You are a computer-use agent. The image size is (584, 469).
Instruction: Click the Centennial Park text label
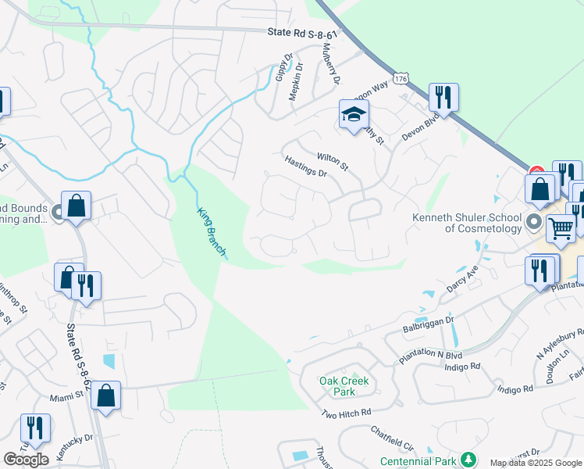[x=418, y=461]
